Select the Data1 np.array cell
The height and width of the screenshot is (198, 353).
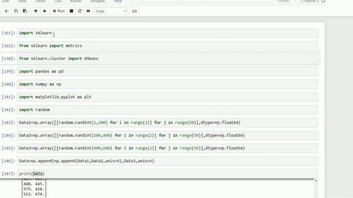point(168,123)
